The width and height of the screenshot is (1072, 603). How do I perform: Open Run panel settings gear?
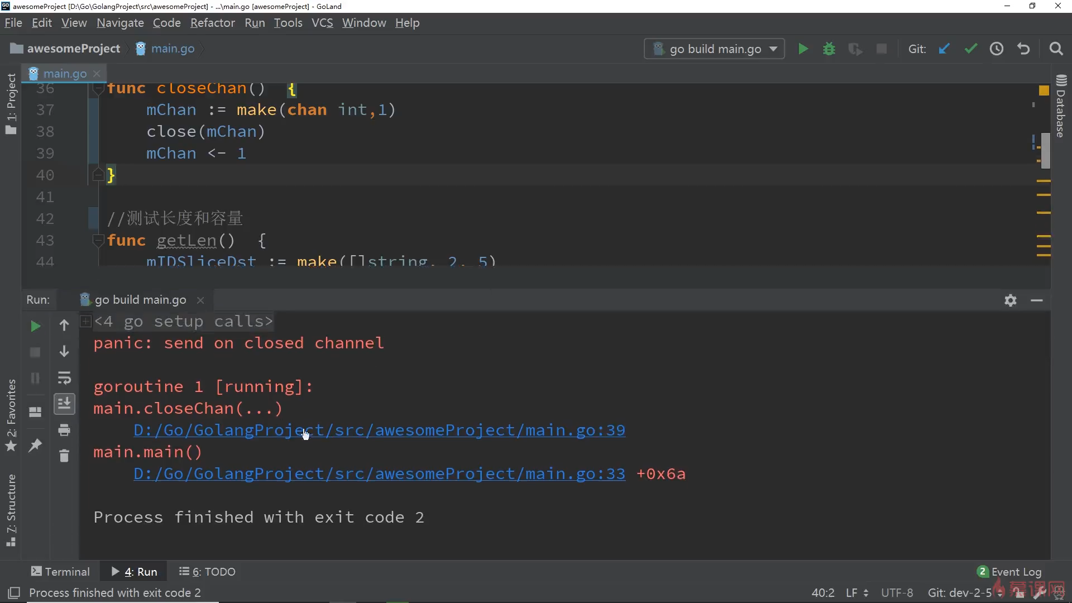tap(1010, 300)
